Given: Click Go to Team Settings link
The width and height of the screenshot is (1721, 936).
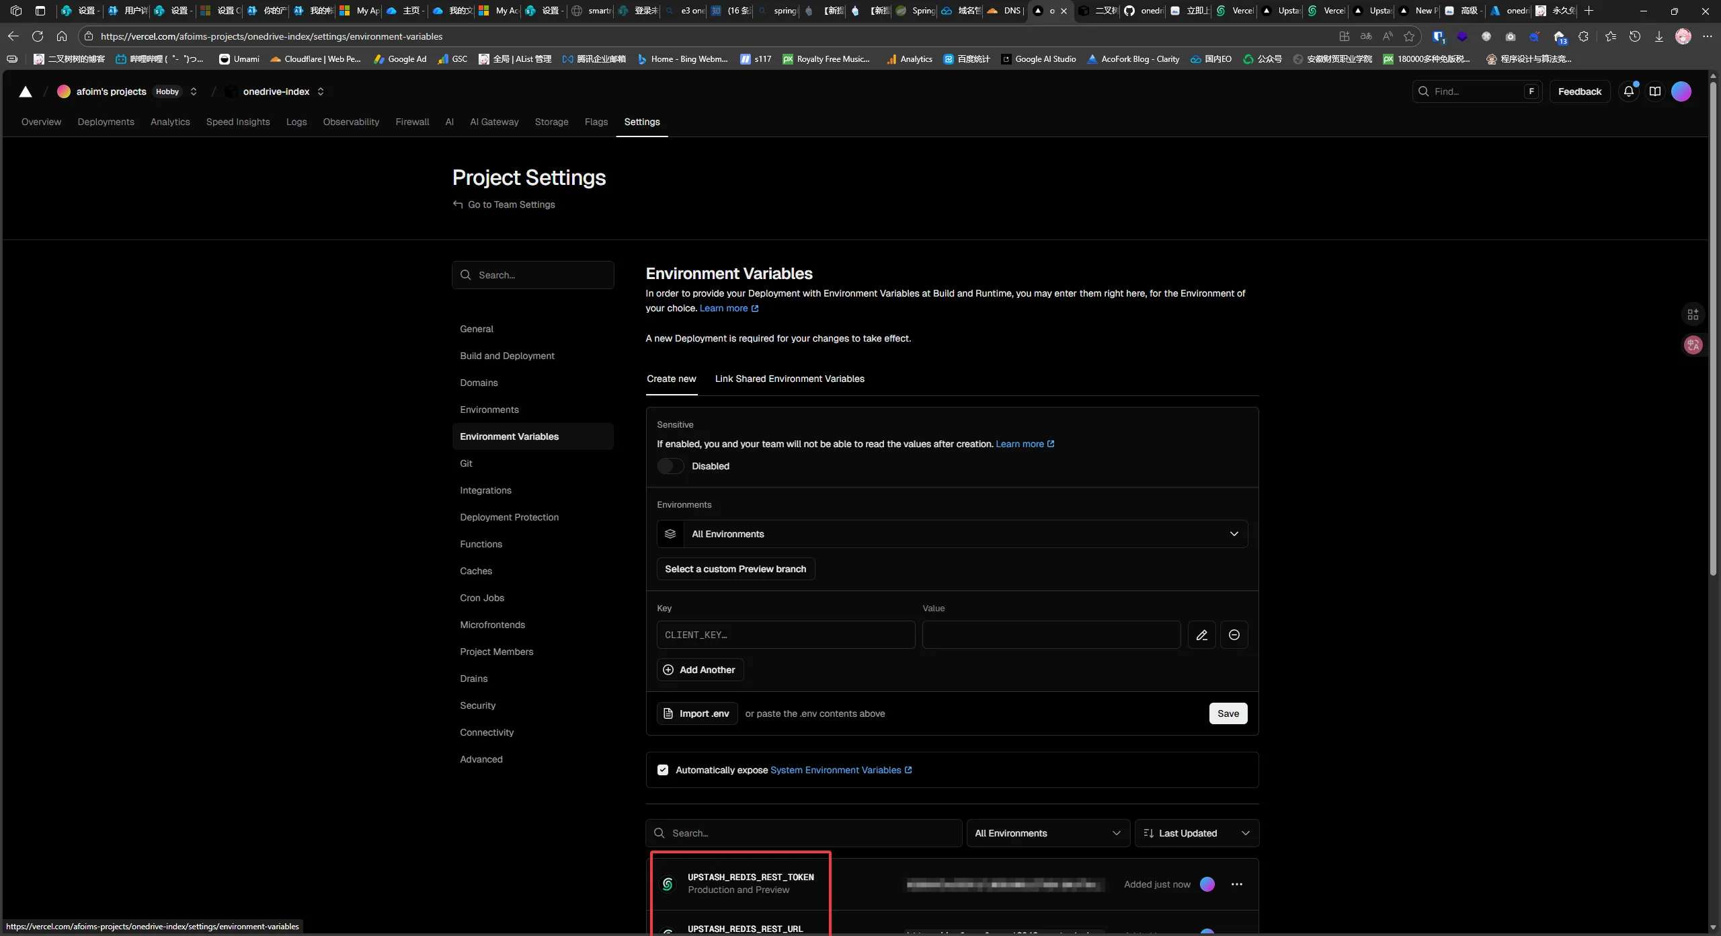Looking at the screenshot, I should 510,204.
